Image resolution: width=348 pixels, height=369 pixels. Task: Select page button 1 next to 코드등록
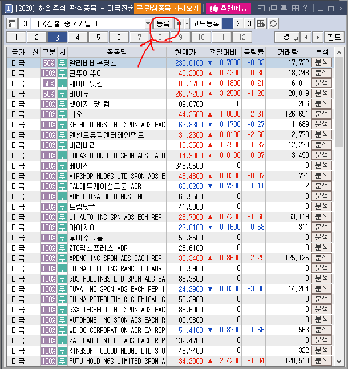(x=228, y=23)
